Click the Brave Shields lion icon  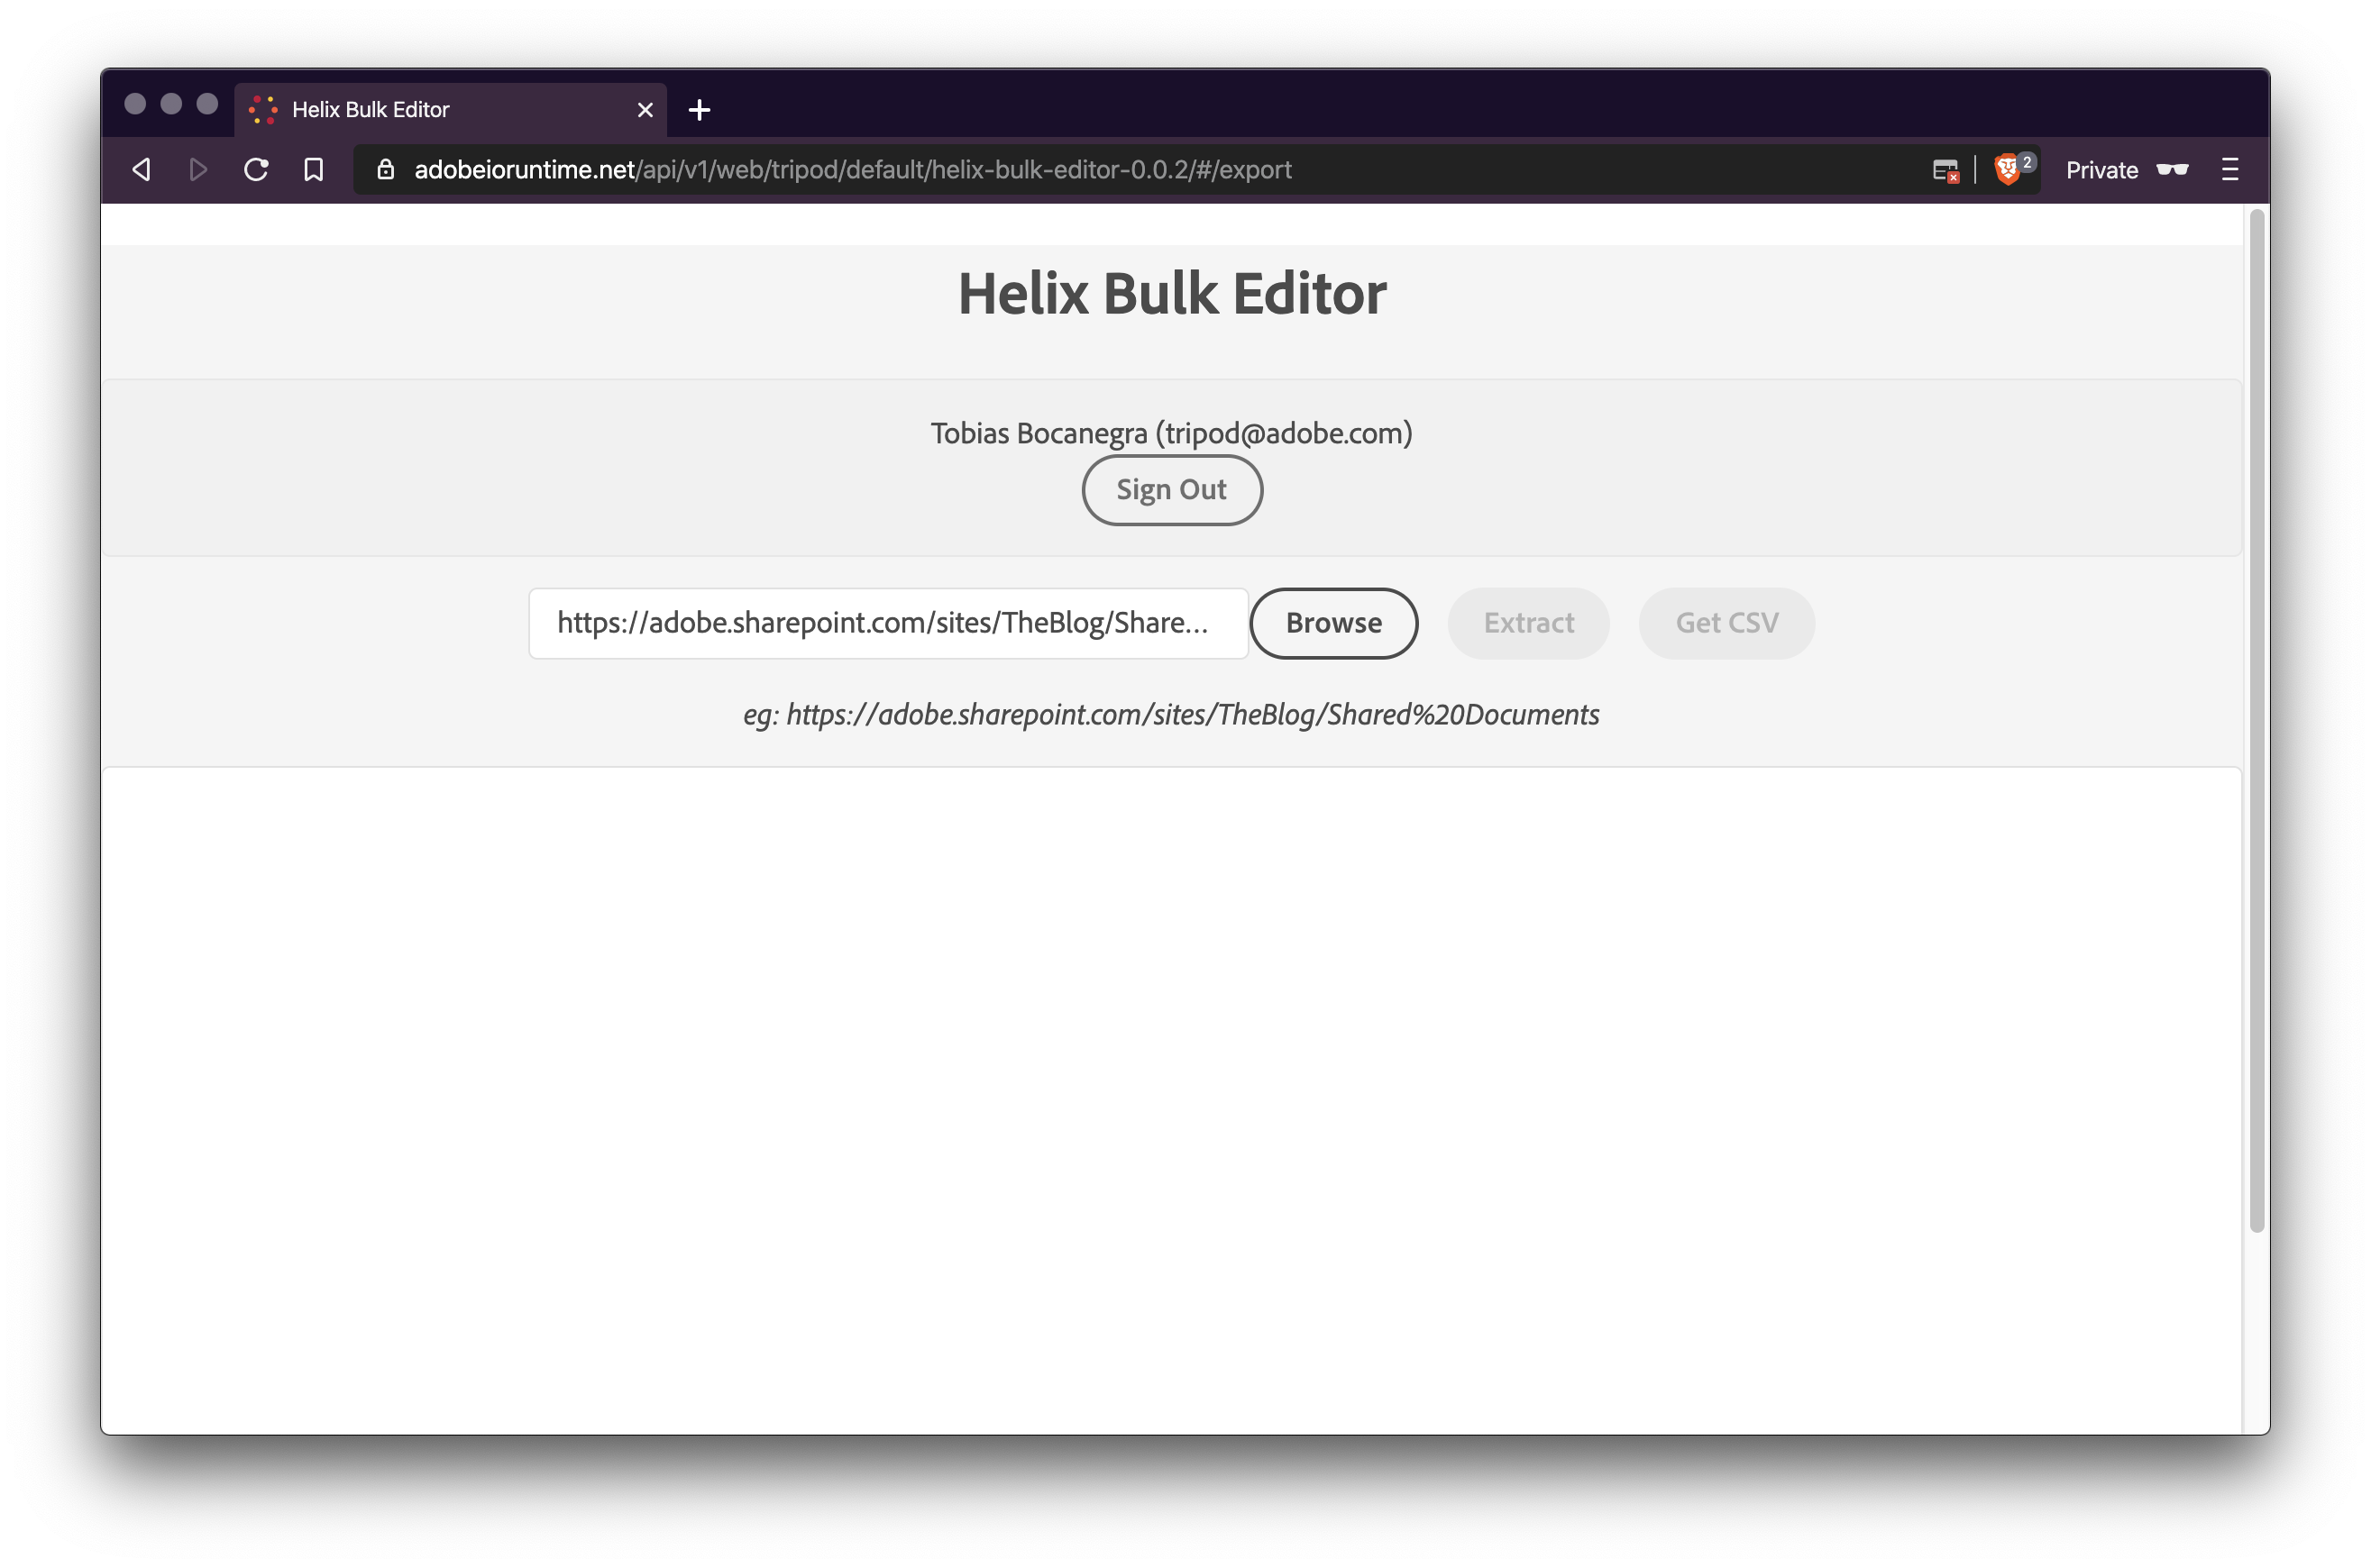[2009, 170]
